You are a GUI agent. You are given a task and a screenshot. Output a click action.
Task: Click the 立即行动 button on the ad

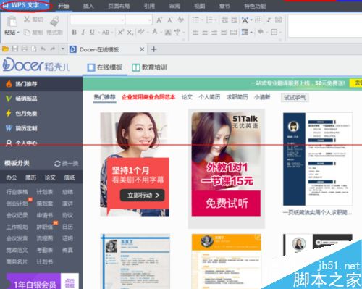pyautogui.click(x=143, y=196)
